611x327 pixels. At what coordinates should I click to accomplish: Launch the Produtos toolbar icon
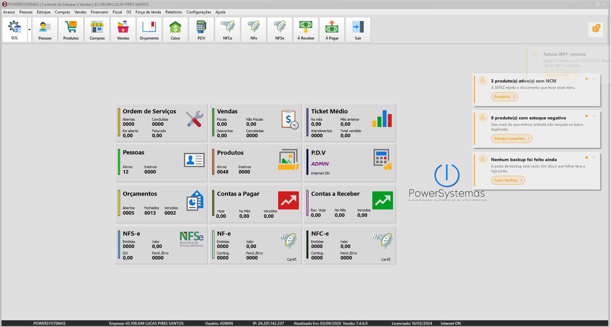click(x=71, y=29)
